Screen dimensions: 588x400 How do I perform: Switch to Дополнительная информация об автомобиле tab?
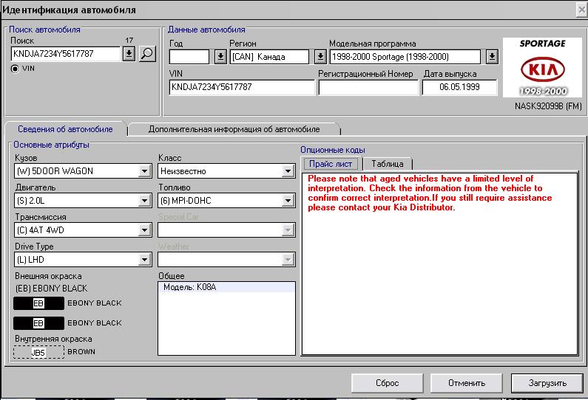tap(234, 129)
